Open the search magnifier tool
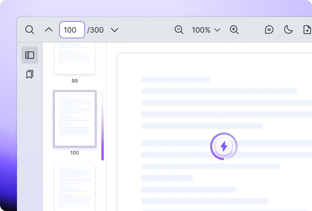This screenshot has width=312, height=211. pos(30,30)
